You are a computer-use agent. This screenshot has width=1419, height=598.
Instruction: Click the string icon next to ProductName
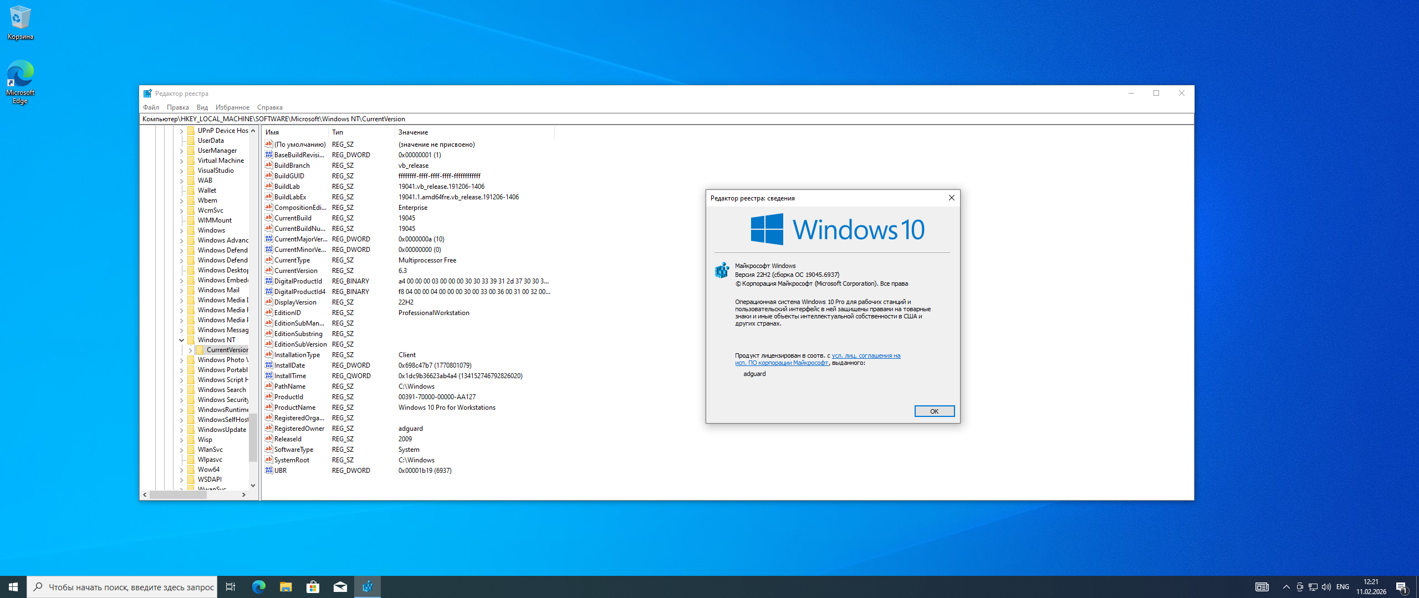(x=269, y=408)
